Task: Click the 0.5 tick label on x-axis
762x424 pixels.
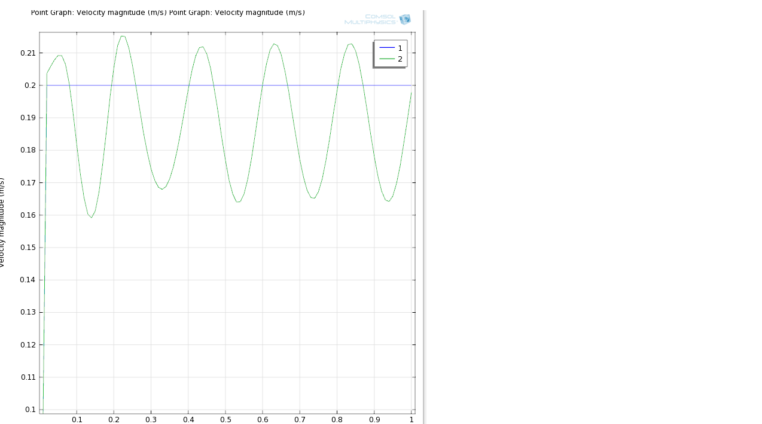Action: click(225, 420)
